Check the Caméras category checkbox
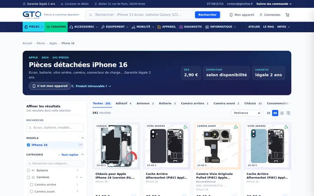 [29, 177]
